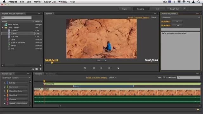Viewport: 203px width, 114px height.
Task: Open the Monitor settings wrench
Action: click(x=118, y=68)
